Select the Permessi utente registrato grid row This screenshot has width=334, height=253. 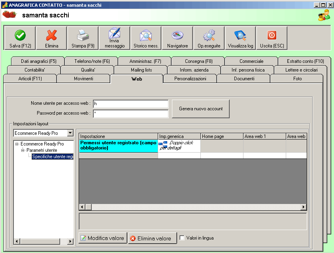[x=119, y=145]
